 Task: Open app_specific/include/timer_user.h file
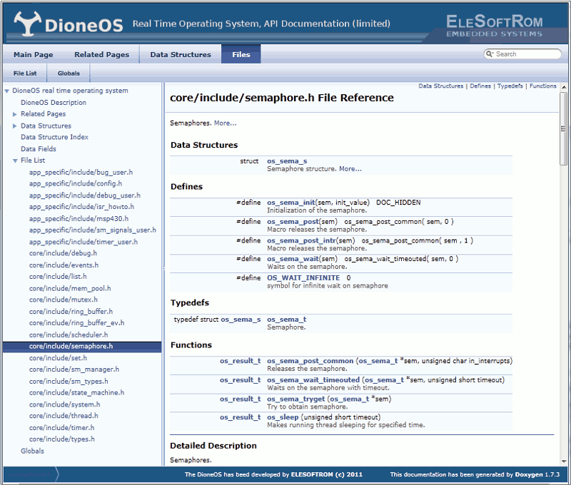pyautogui.click(x=84, y=242)
